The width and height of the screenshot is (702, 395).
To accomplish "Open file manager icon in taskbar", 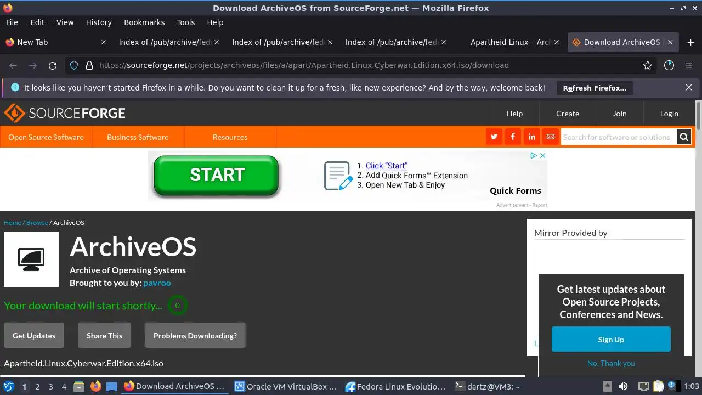I will 79,386.
